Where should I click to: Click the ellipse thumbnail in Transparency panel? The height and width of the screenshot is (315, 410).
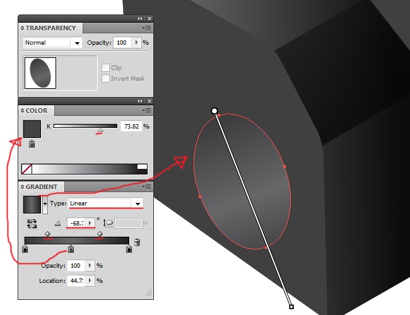click(40, 73)
